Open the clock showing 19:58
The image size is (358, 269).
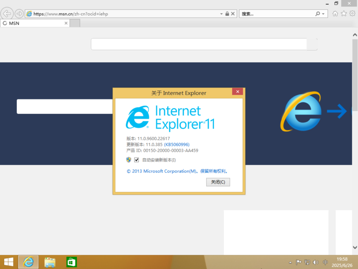[342, 262]
